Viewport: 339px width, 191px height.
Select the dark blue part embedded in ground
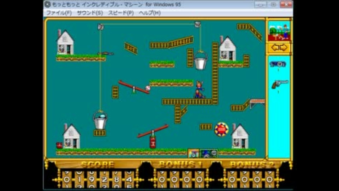click(x=208, y=154)
